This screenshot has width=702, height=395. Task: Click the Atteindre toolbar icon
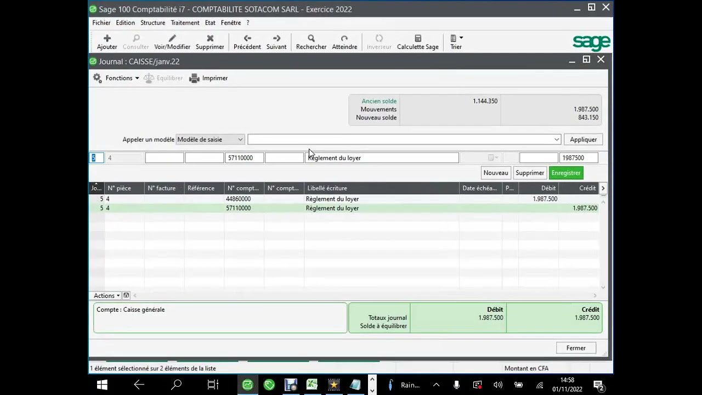[x=344, y=38]
